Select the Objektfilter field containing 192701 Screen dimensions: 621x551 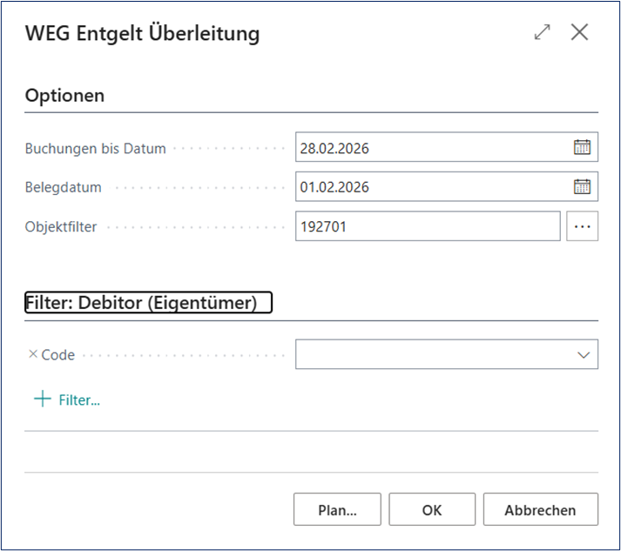[x=427, y=226]
